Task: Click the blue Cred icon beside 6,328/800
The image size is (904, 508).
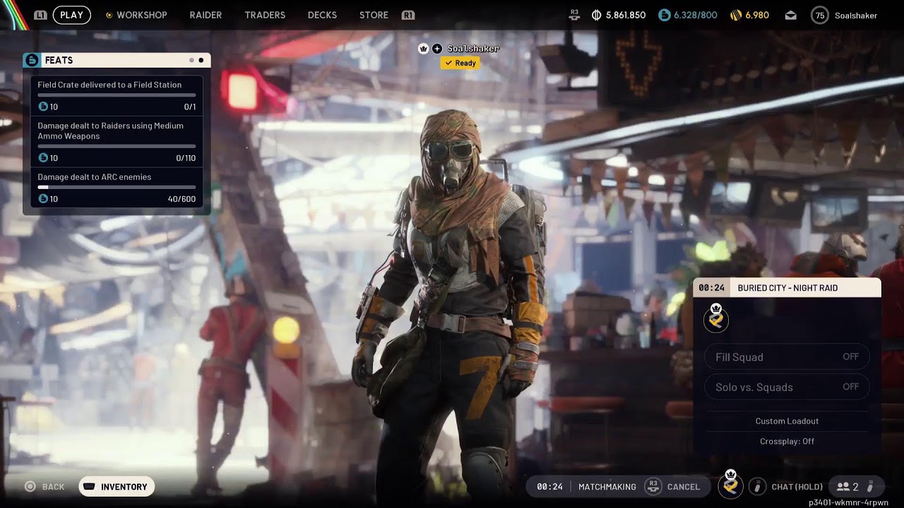Action: click(x=664, y=15)
